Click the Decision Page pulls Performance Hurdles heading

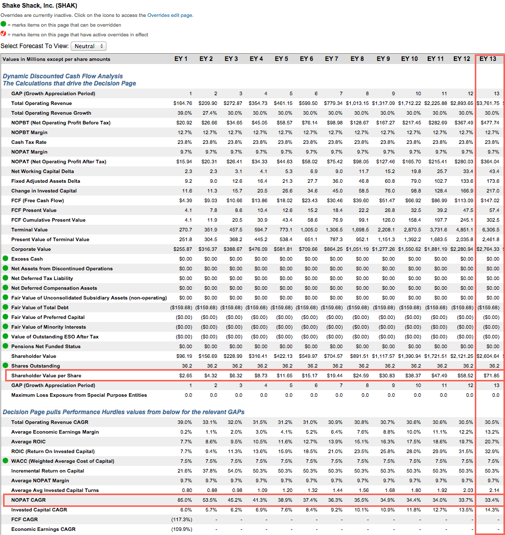[123, 412]
